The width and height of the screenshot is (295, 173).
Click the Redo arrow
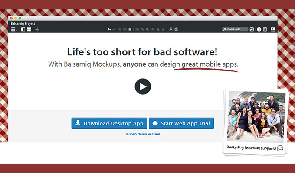[x=114, y=29]
